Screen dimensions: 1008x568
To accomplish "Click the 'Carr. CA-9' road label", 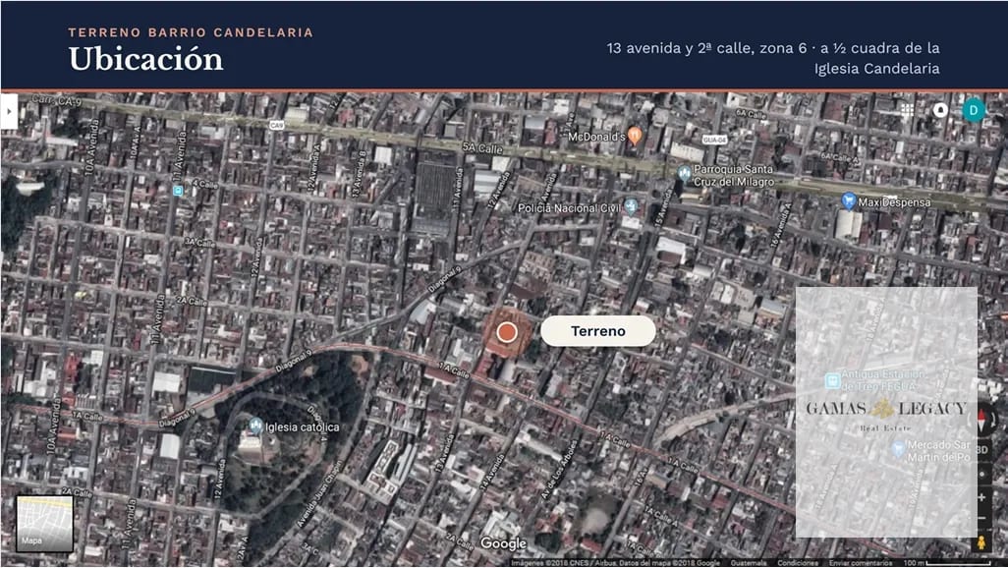I will pyautogui.click(x=57, y=101).
